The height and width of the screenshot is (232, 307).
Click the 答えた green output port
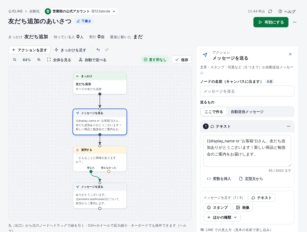[91, 171]
